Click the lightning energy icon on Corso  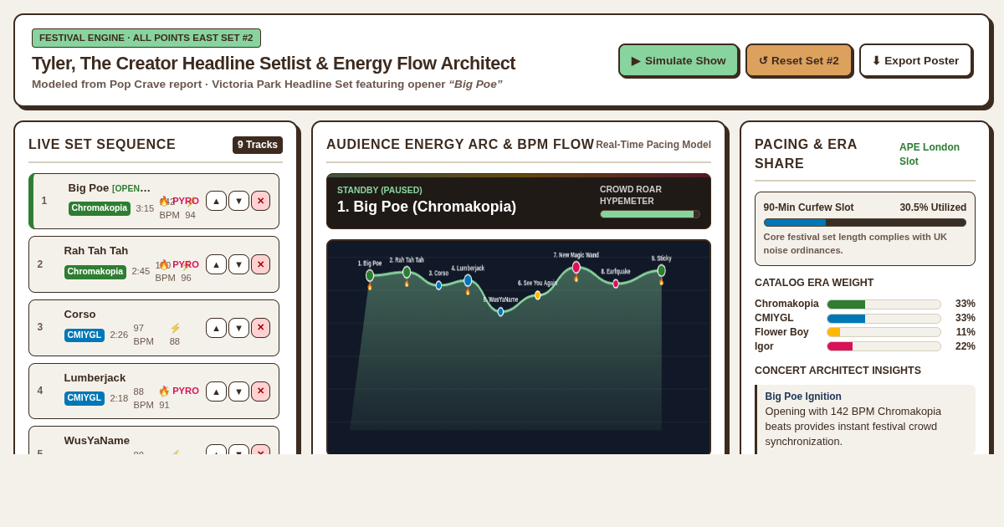point(175,328)
